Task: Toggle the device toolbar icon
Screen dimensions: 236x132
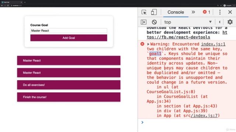Action: coord(154,12)
